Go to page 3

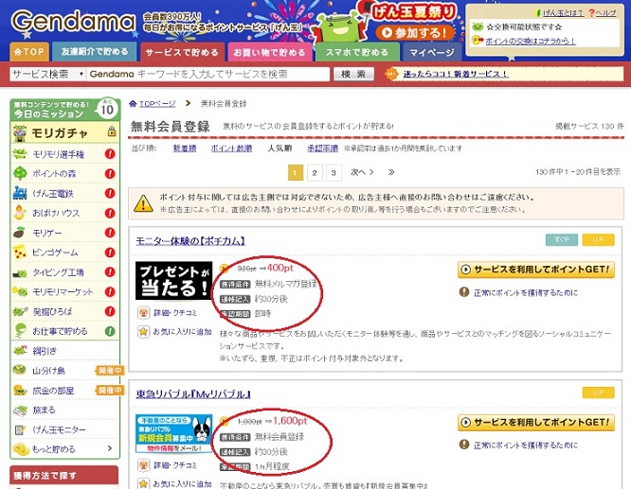point(334,173)
